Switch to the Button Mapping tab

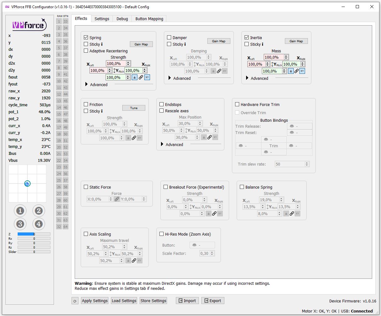click(149, 19)
